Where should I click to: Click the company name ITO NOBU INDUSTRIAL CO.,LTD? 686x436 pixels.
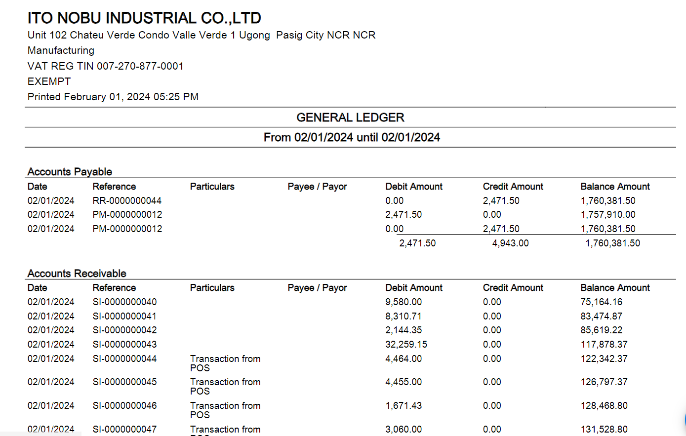144,18
